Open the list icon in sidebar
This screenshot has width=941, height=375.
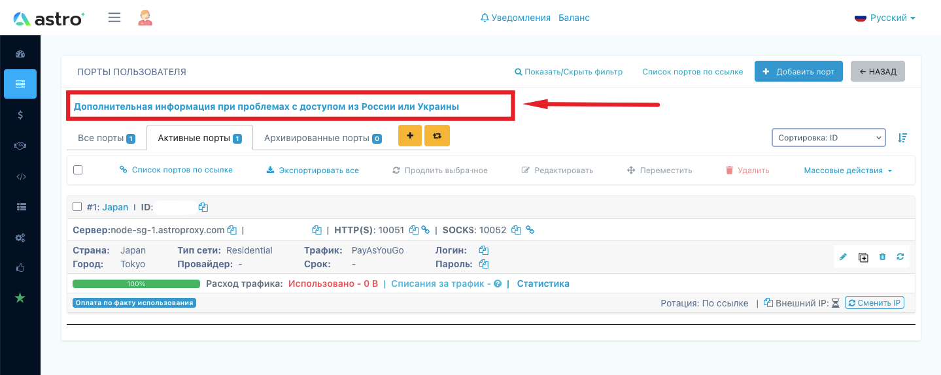click(20, 206)
